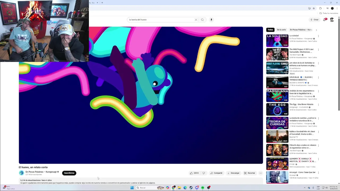The height and width of the screenshot is (191, 340).
Task: Select the Todos filter chip
Action: pos(270,30)
